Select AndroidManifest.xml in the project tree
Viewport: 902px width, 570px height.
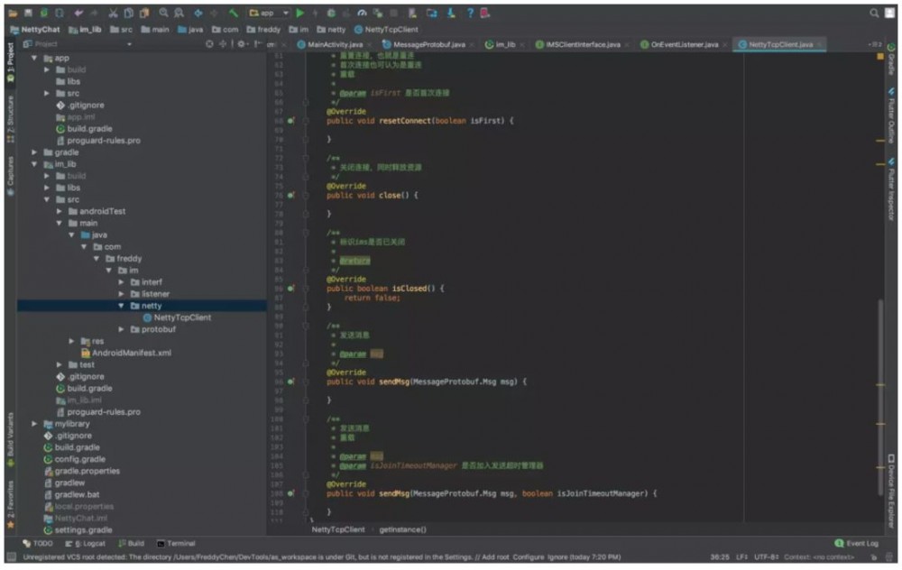tap(131, 353)
